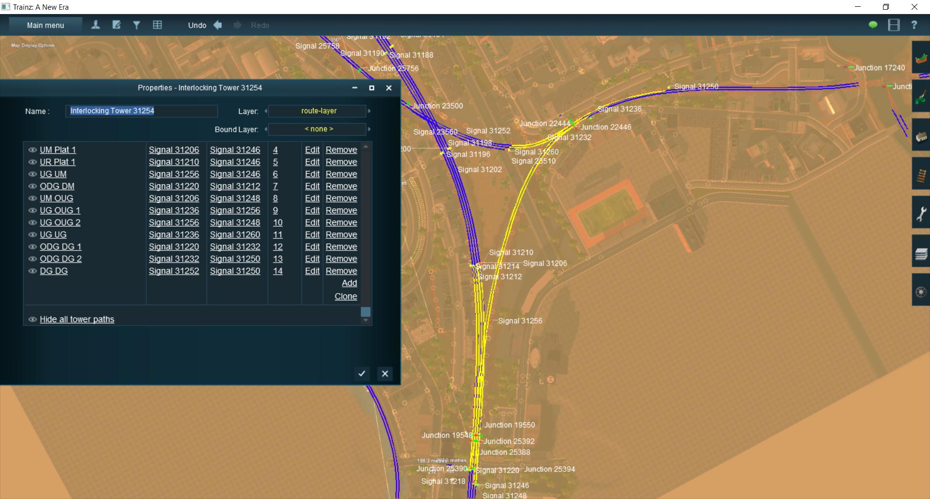The height and width of the screenshot is (499, 930).
Task: Open the Paint tool tab on right sidebar
Action: [921, 96]
